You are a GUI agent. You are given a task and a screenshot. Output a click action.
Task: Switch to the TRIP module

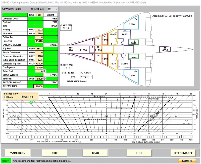(x=55, y=153)
